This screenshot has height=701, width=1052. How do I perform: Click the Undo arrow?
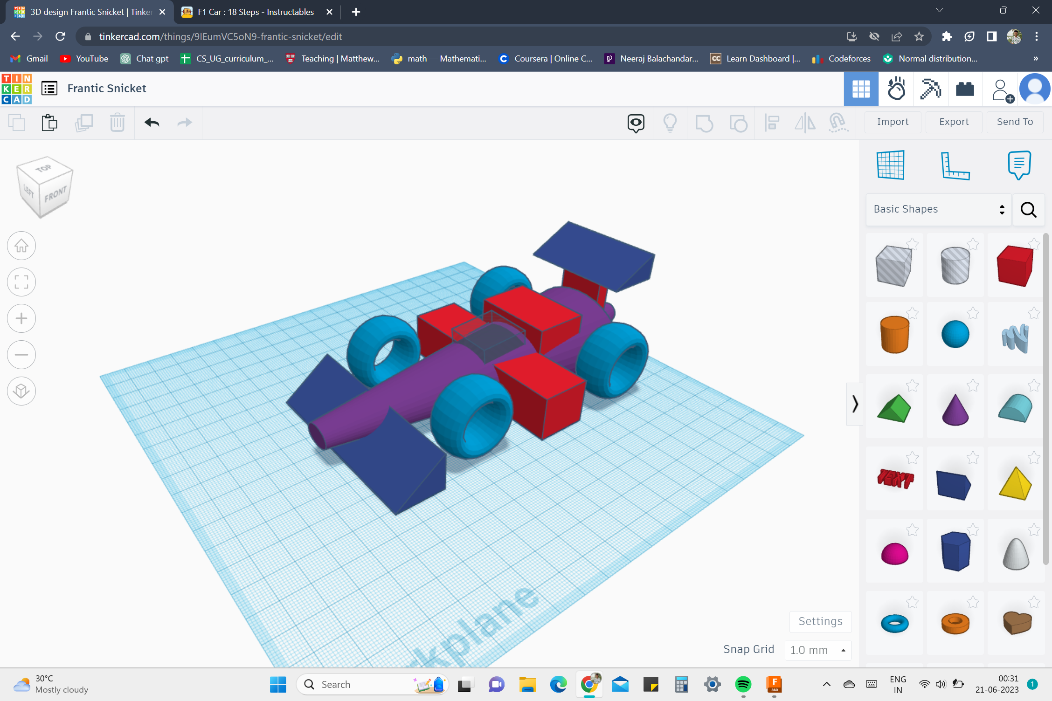pos(152,123)
